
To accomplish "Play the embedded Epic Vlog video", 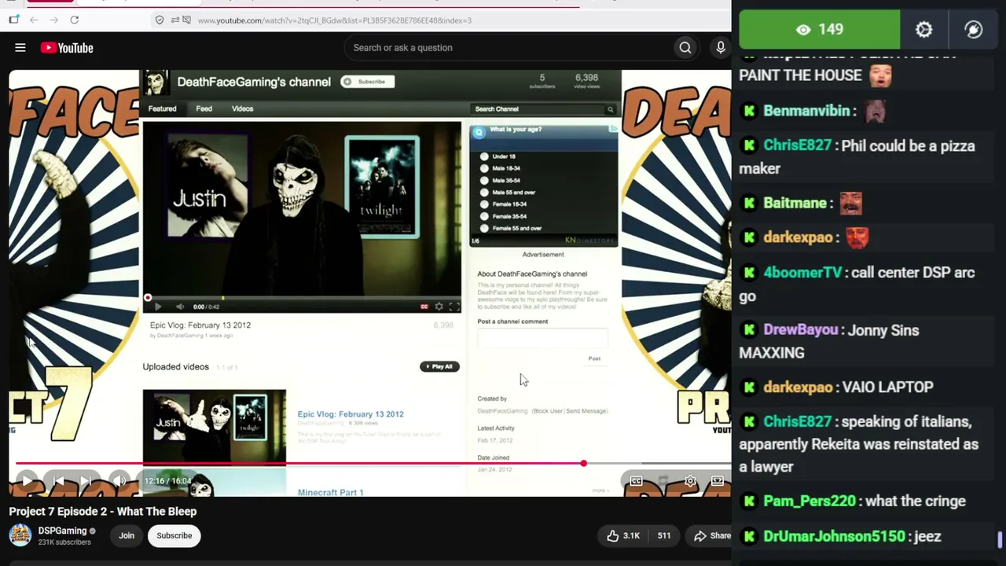I will point(157,307).
